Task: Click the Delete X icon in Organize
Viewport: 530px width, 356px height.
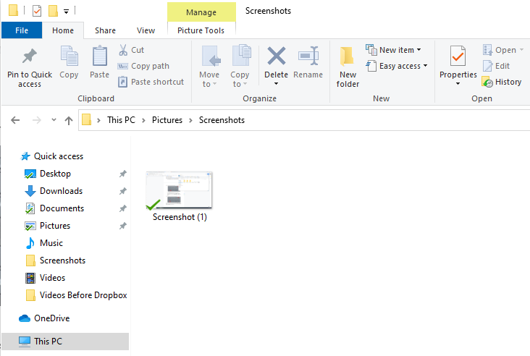Action: click(x=277, y=56)
